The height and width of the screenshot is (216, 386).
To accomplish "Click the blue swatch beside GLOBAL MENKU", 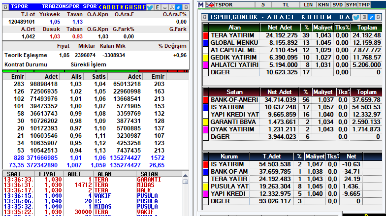I will (206, 43).
